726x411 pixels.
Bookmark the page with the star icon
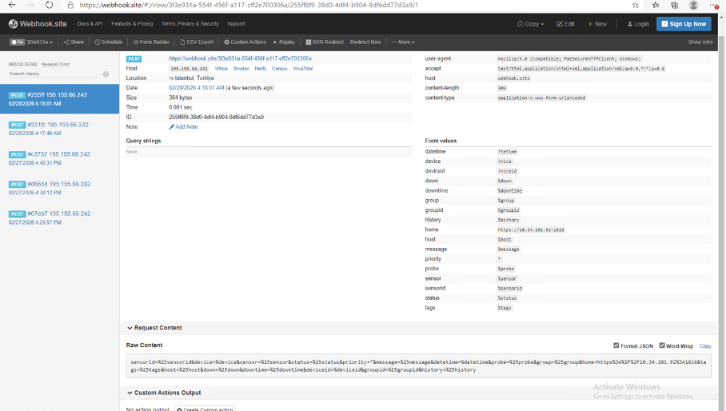pyautogui.click(x=636, y=5)
